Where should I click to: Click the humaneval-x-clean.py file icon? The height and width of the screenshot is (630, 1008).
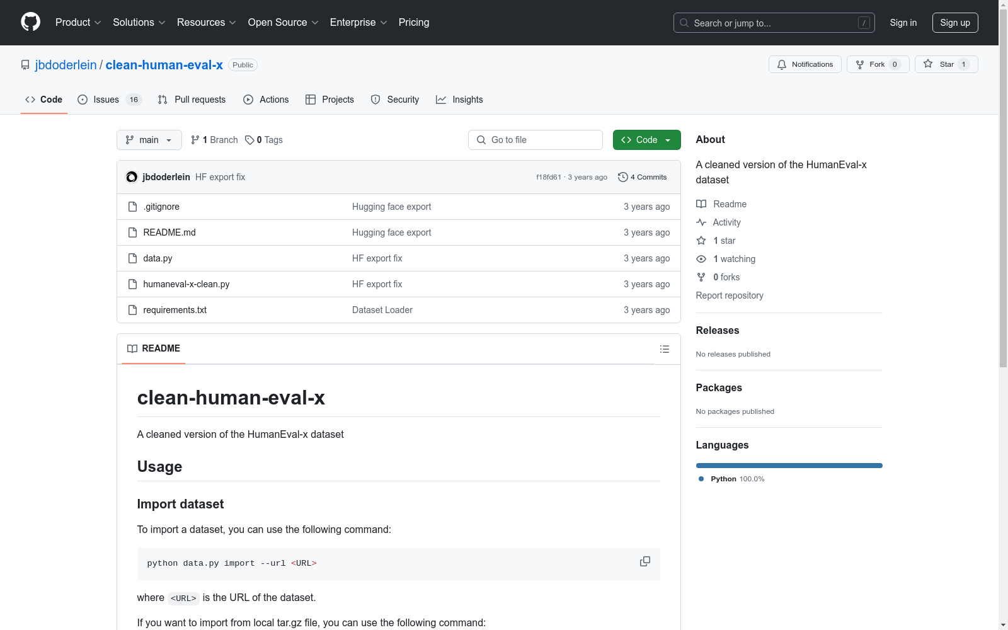[132, 284]
